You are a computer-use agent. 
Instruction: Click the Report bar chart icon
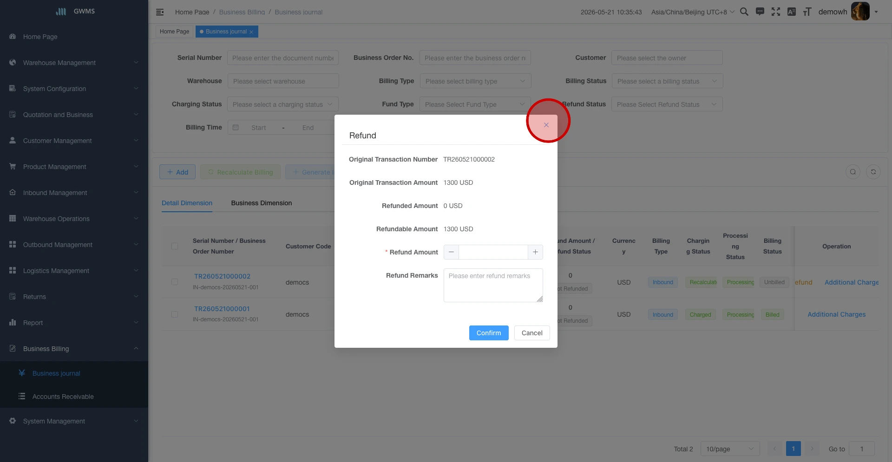pyautogui.click(x=13, y=322)
